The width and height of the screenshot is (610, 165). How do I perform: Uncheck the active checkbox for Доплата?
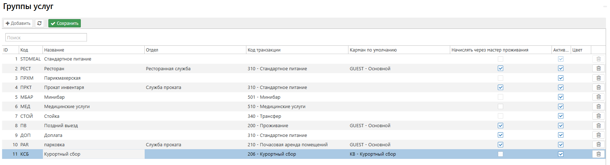[561, 135]
